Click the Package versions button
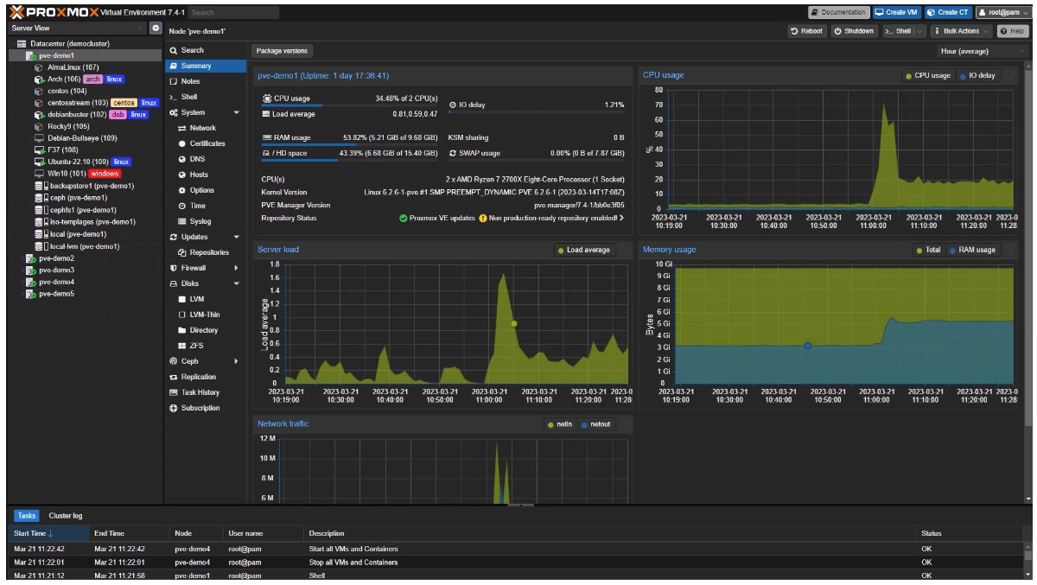The height and width of the screenshot is (585, 1037). pyautogui.click(x=283, y=51)
